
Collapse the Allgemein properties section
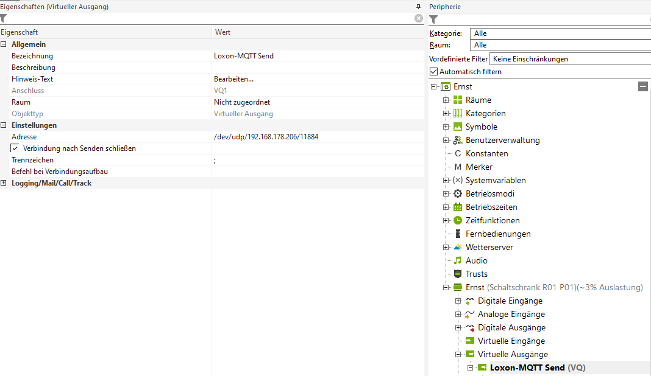click(x=4, y=44)
